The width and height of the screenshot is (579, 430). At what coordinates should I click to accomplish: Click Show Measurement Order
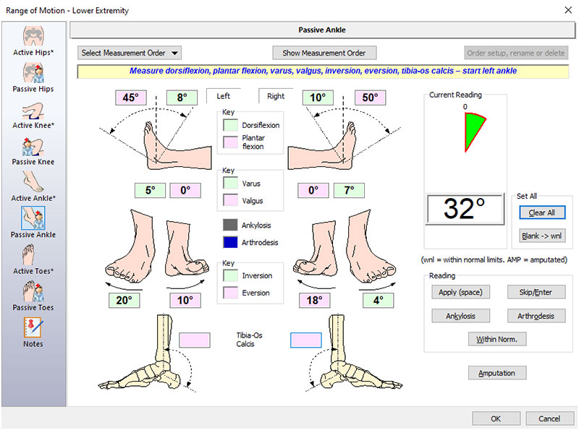[x=324, y=53]
